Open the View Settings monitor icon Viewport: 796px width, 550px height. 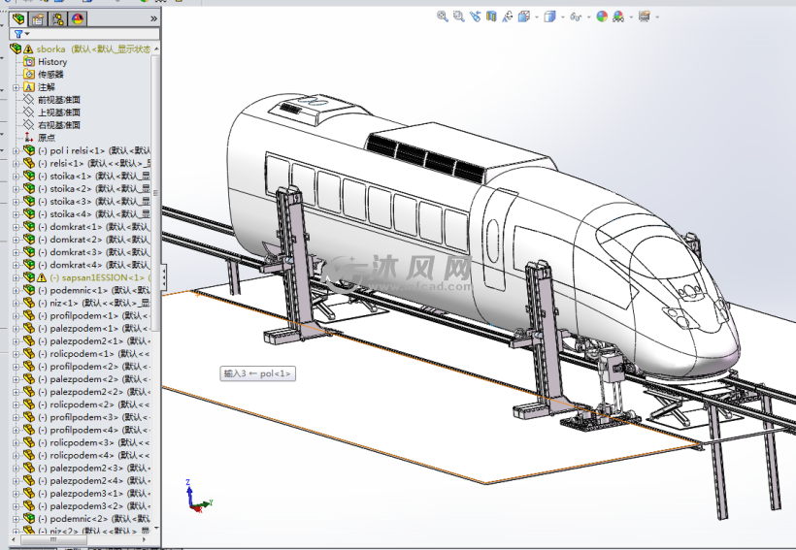coord(645,16)
